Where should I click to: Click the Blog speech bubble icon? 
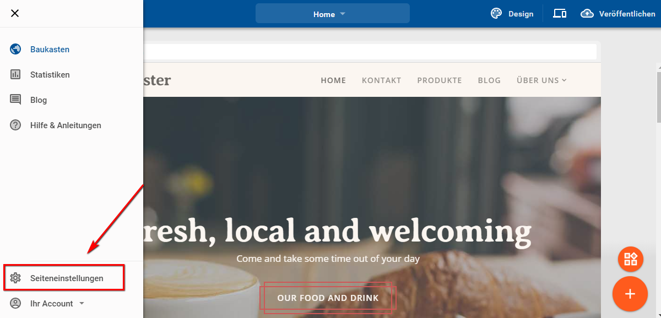pyautogui.click(x=15, y=100)
